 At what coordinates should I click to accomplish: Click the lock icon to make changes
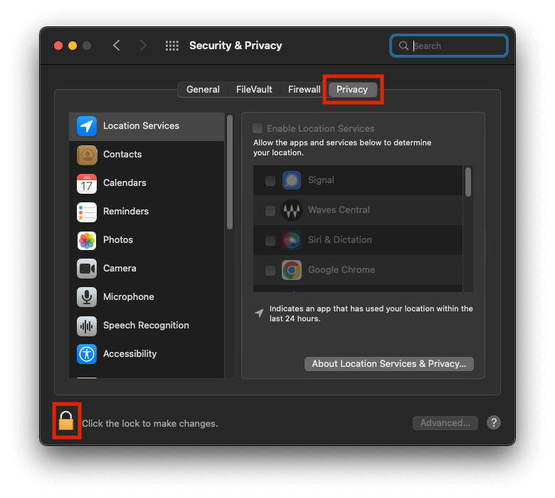point(66,421)
